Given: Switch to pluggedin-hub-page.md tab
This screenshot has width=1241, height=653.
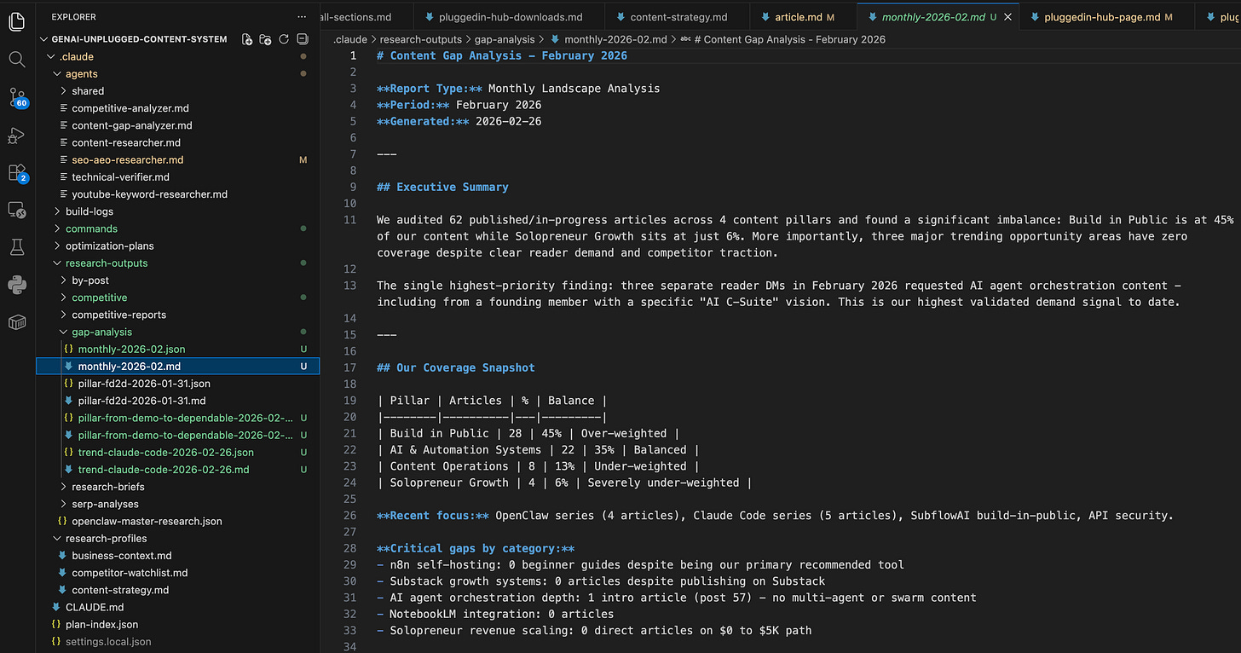Looking at the screenshot, I should pos(1107,17).
